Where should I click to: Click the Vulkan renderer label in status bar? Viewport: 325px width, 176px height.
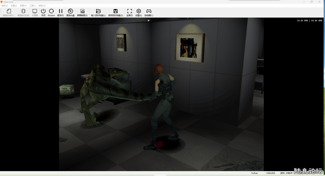(254, 173)
